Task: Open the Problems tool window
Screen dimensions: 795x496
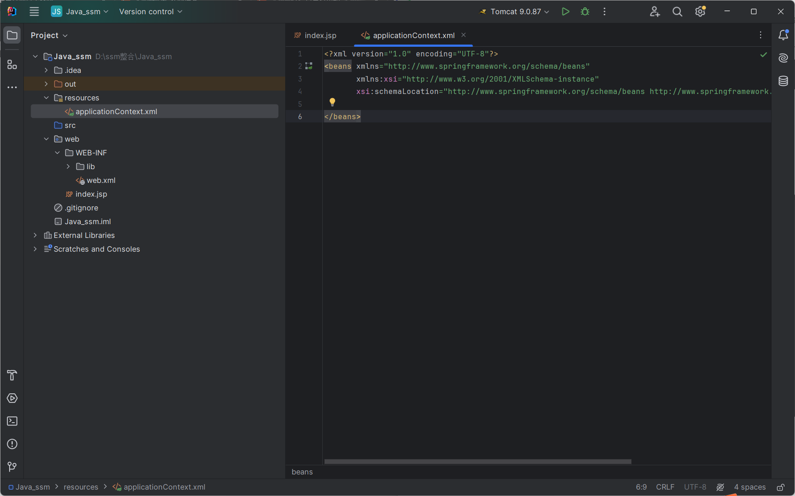Action: pyautogui.click(x=12, y=444)
